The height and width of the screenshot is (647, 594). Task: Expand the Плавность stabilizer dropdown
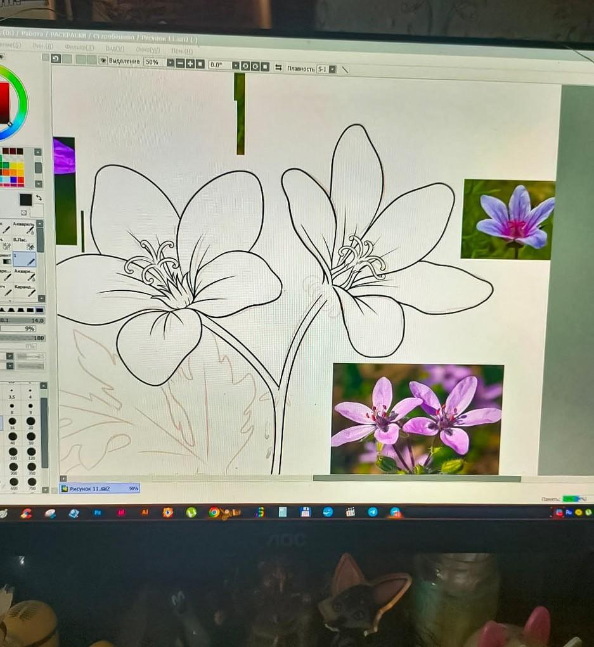click(332, 69)
